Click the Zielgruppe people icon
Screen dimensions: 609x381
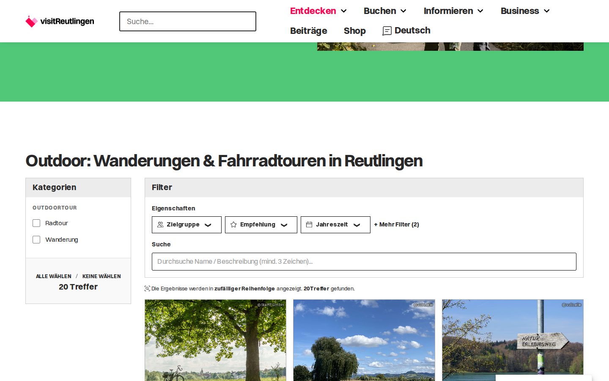(x=160, y=225)
